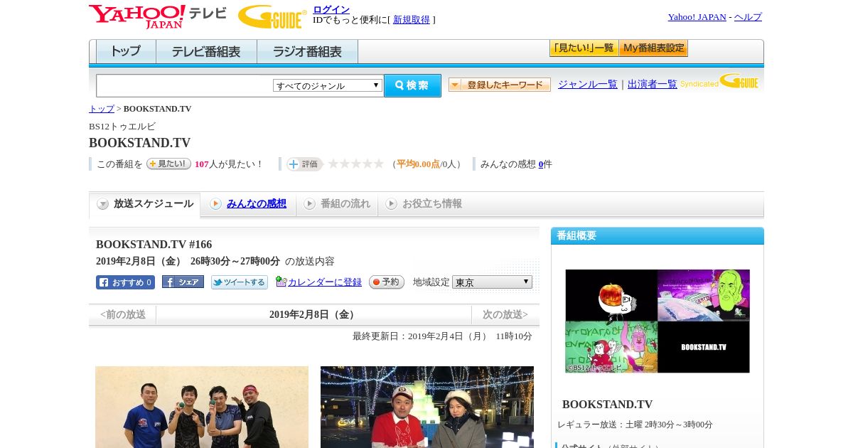Add the program with the 見たい! button

168,164
